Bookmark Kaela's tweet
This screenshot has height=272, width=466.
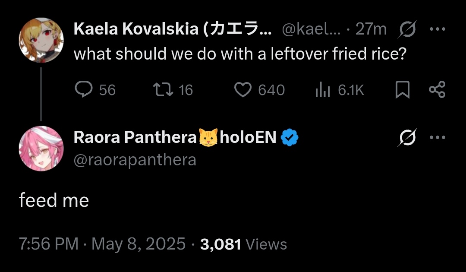(x=402, y=90)
